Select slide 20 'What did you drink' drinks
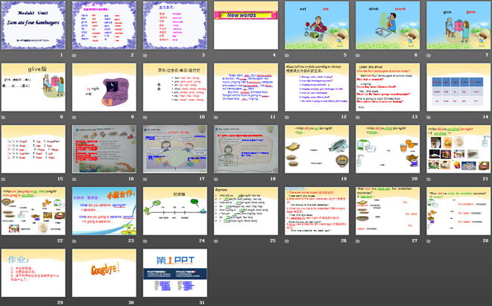This screenshot has height=306, width=492. point(388,149)
